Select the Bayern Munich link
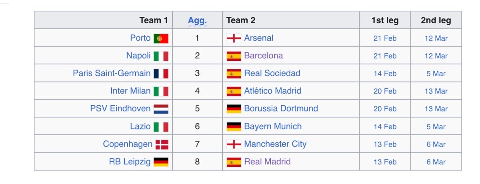Viewport: 480px width, 184px height. [273, 126]
